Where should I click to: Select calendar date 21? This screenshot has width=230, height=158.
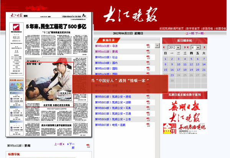click(x=204, y=70)
